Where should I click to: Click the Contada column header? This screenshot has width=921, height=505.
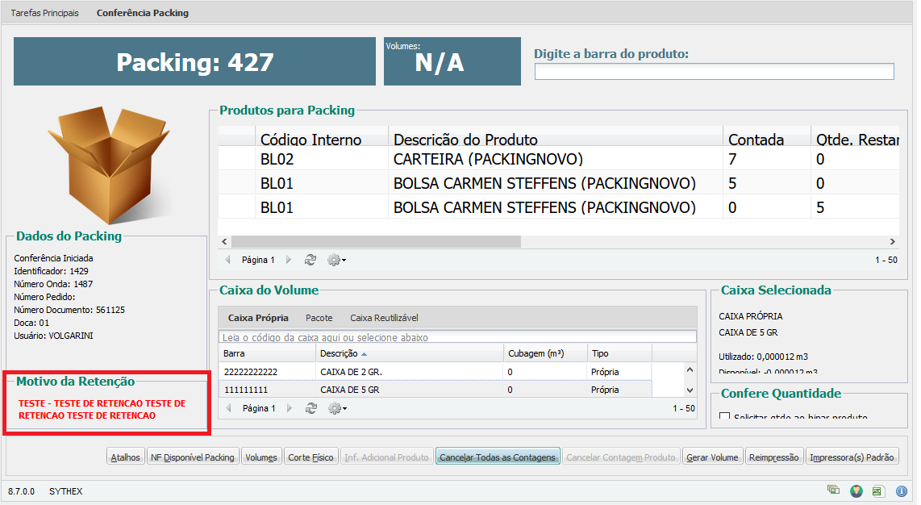click(x=766, y=136)
